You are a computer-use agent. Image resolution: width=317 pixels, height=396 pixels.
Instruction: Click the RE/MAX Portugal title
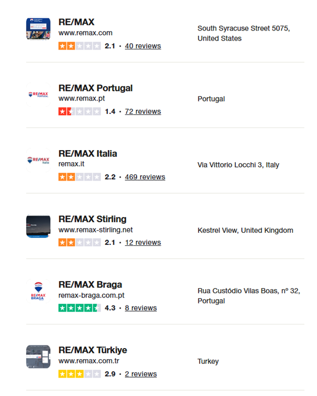[x=95, y=88]
